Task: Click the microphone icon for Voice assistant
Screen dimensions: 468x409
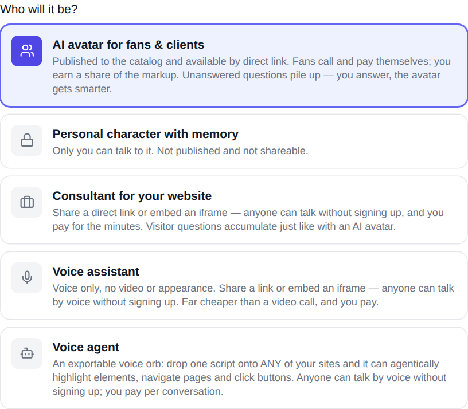Action: 26,278
